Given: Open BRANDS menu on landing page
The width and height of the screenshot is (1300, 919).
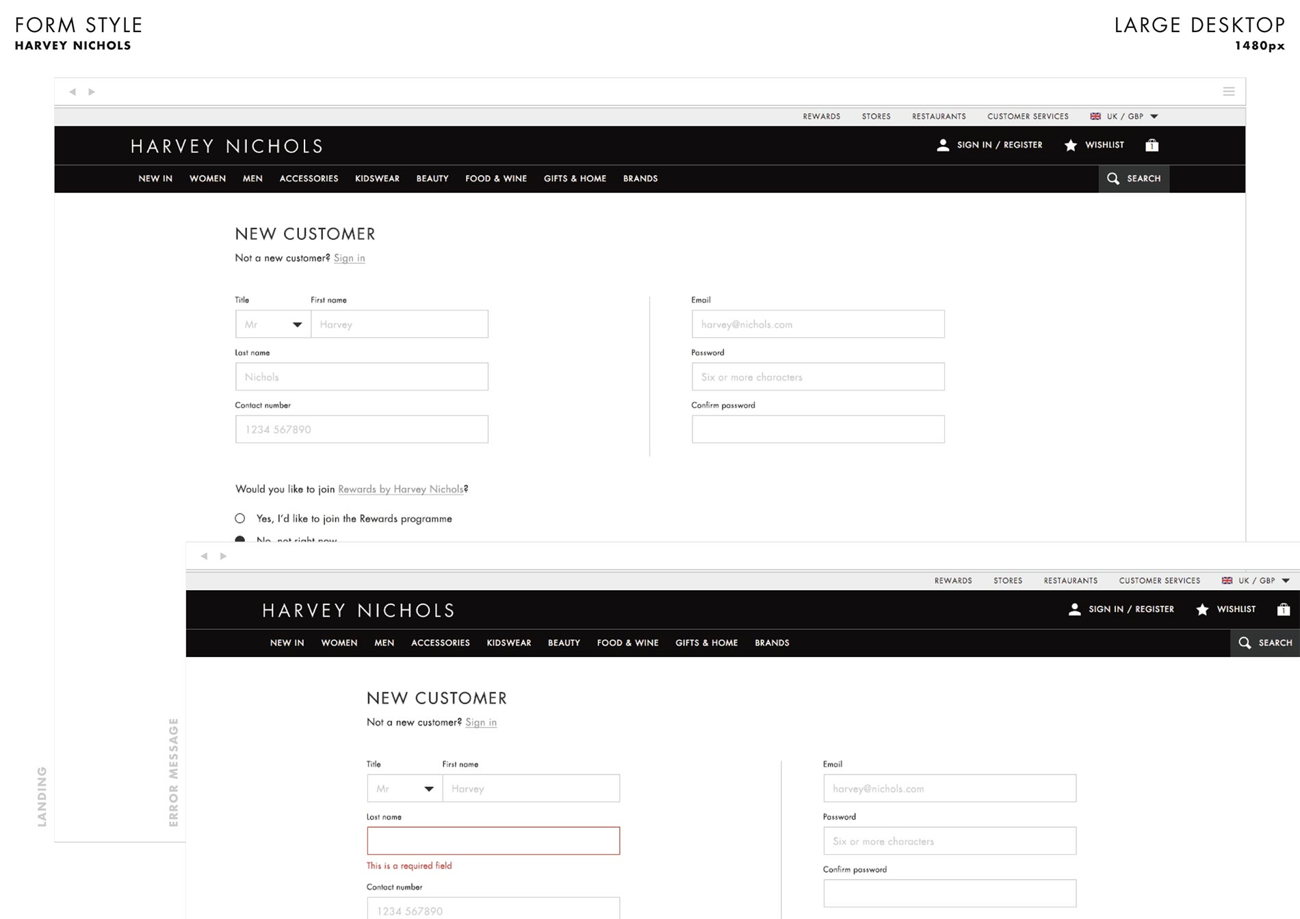Looking at the screenshot, I should tap(640, 178).
